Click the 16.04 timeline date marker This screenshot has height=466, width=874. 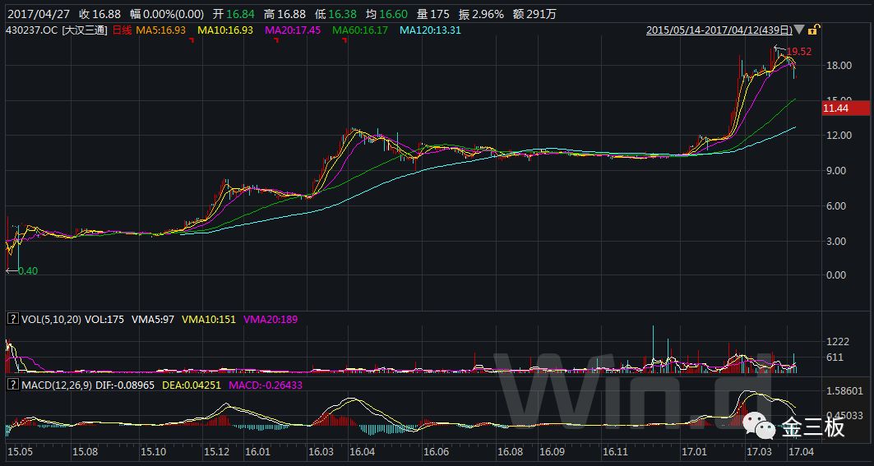(363, 452)
